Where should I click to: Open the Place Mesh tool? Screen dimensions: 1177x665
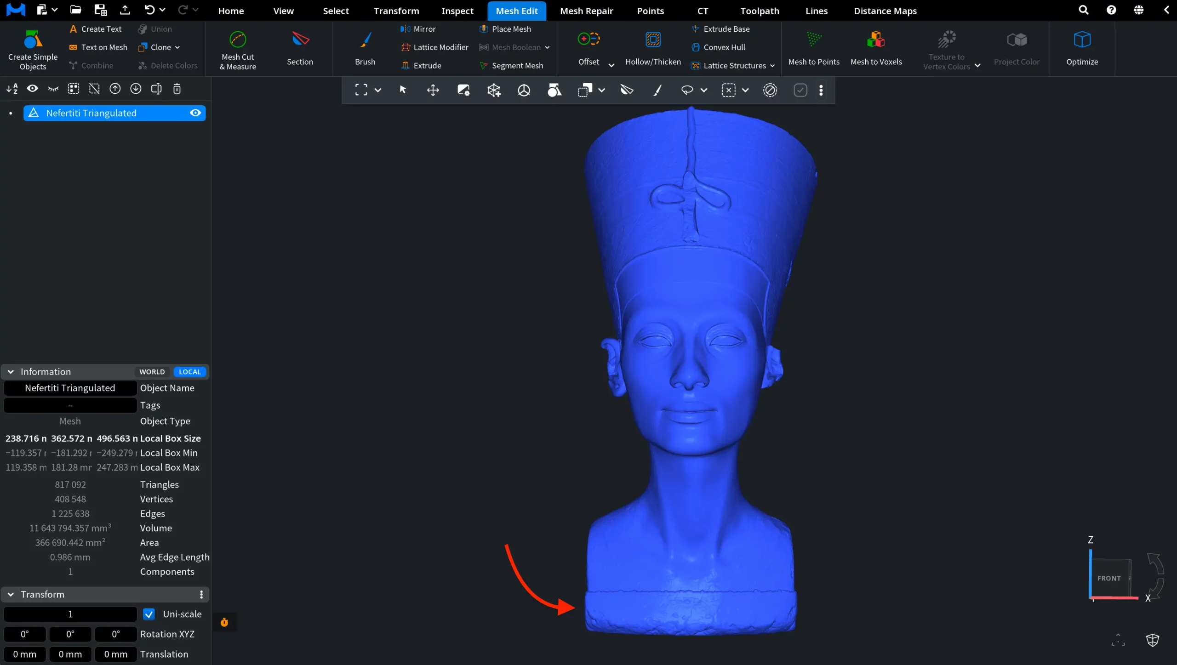click(x=505, y=29)
